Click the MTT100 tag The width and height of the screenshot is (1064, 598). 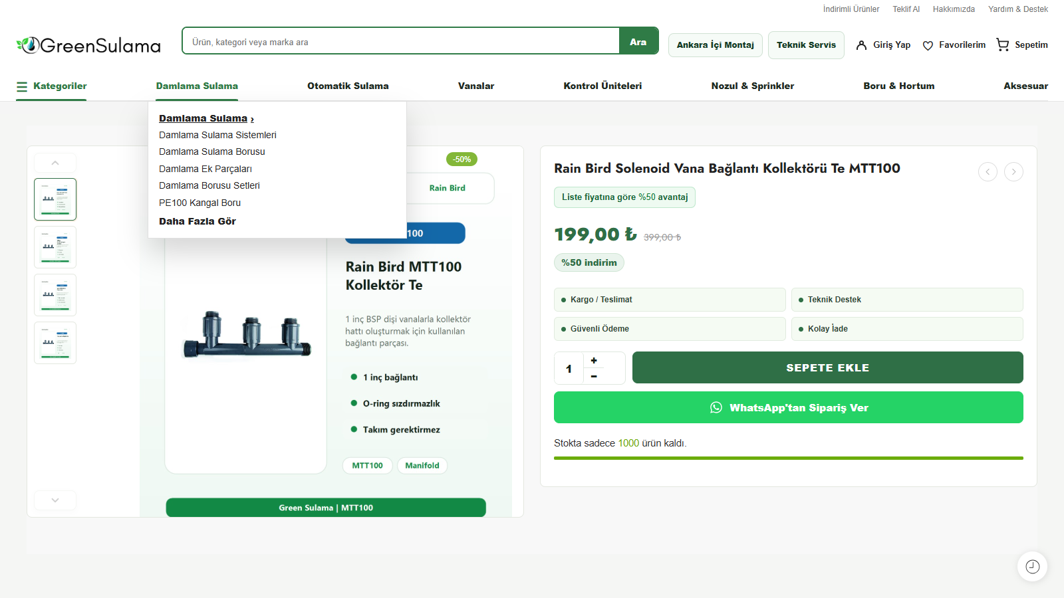pos(368,466)
